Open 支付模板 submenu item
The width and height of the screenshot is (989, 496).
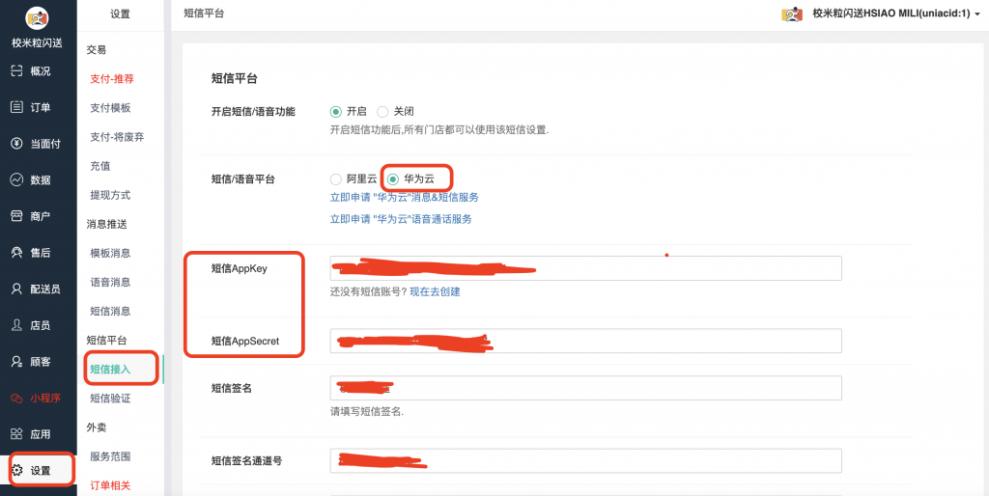[x=110, y=108]
